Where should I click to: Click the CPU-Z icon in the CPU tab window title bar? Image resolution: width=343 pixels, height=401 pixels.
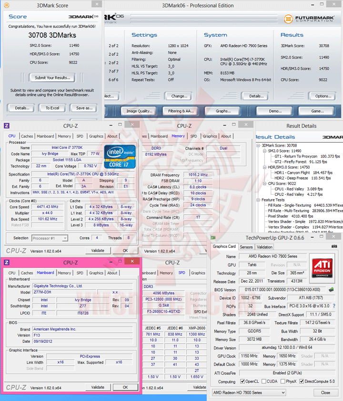pos(7,126)
